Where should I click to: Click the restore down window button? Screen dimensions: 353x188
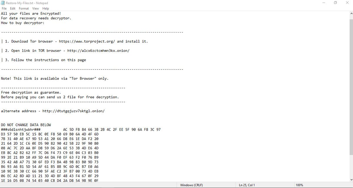click(335, 3)
